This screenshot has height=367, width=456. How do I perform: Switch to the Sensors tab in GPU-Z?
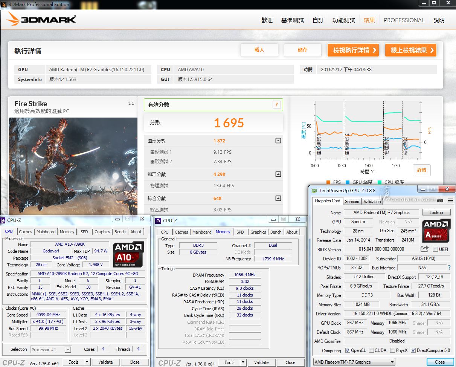point(352,202)
